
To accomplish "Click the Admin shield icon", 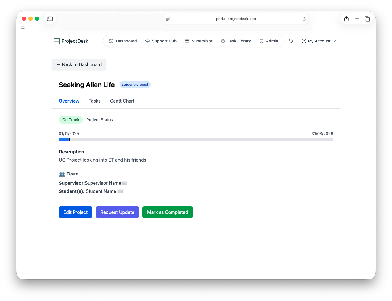I will tap(261, 41).
